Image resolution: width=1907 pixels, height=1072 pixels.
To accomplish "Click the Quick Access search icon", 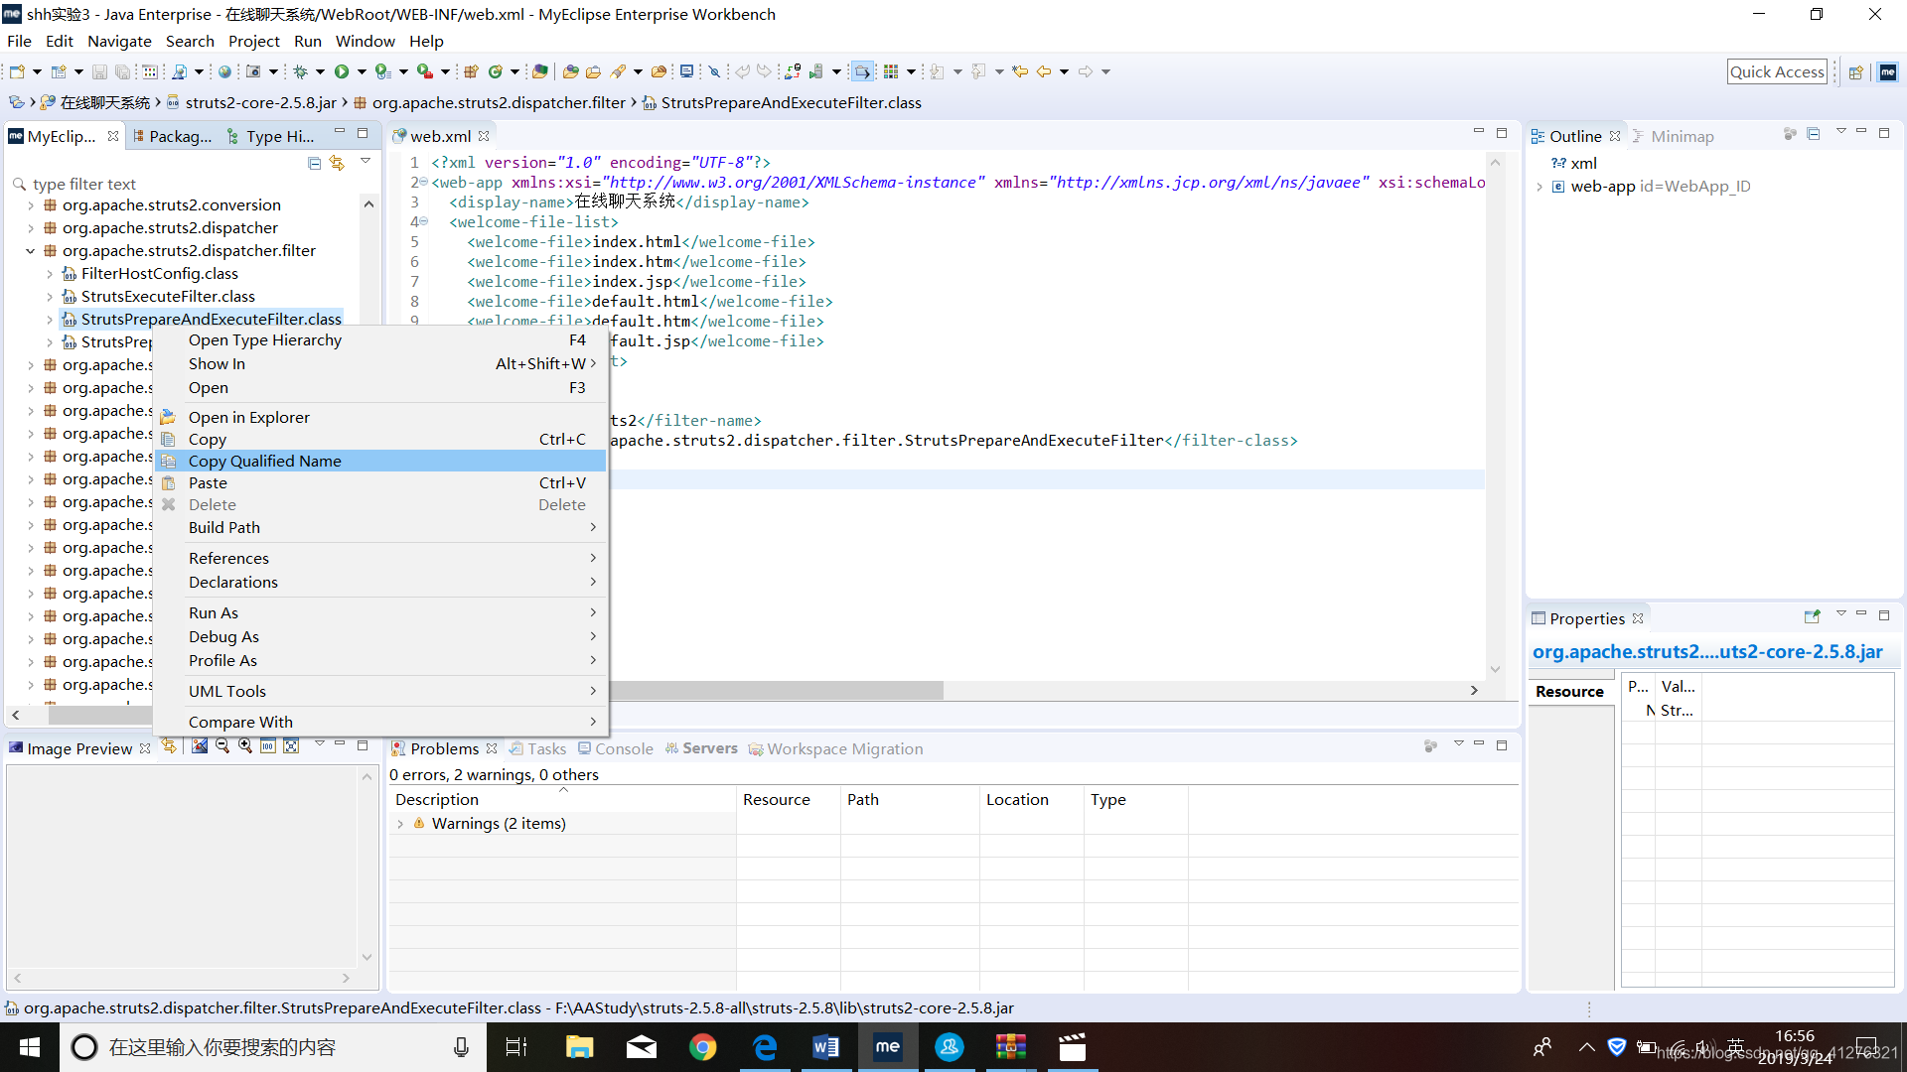I will point(1777,70).
